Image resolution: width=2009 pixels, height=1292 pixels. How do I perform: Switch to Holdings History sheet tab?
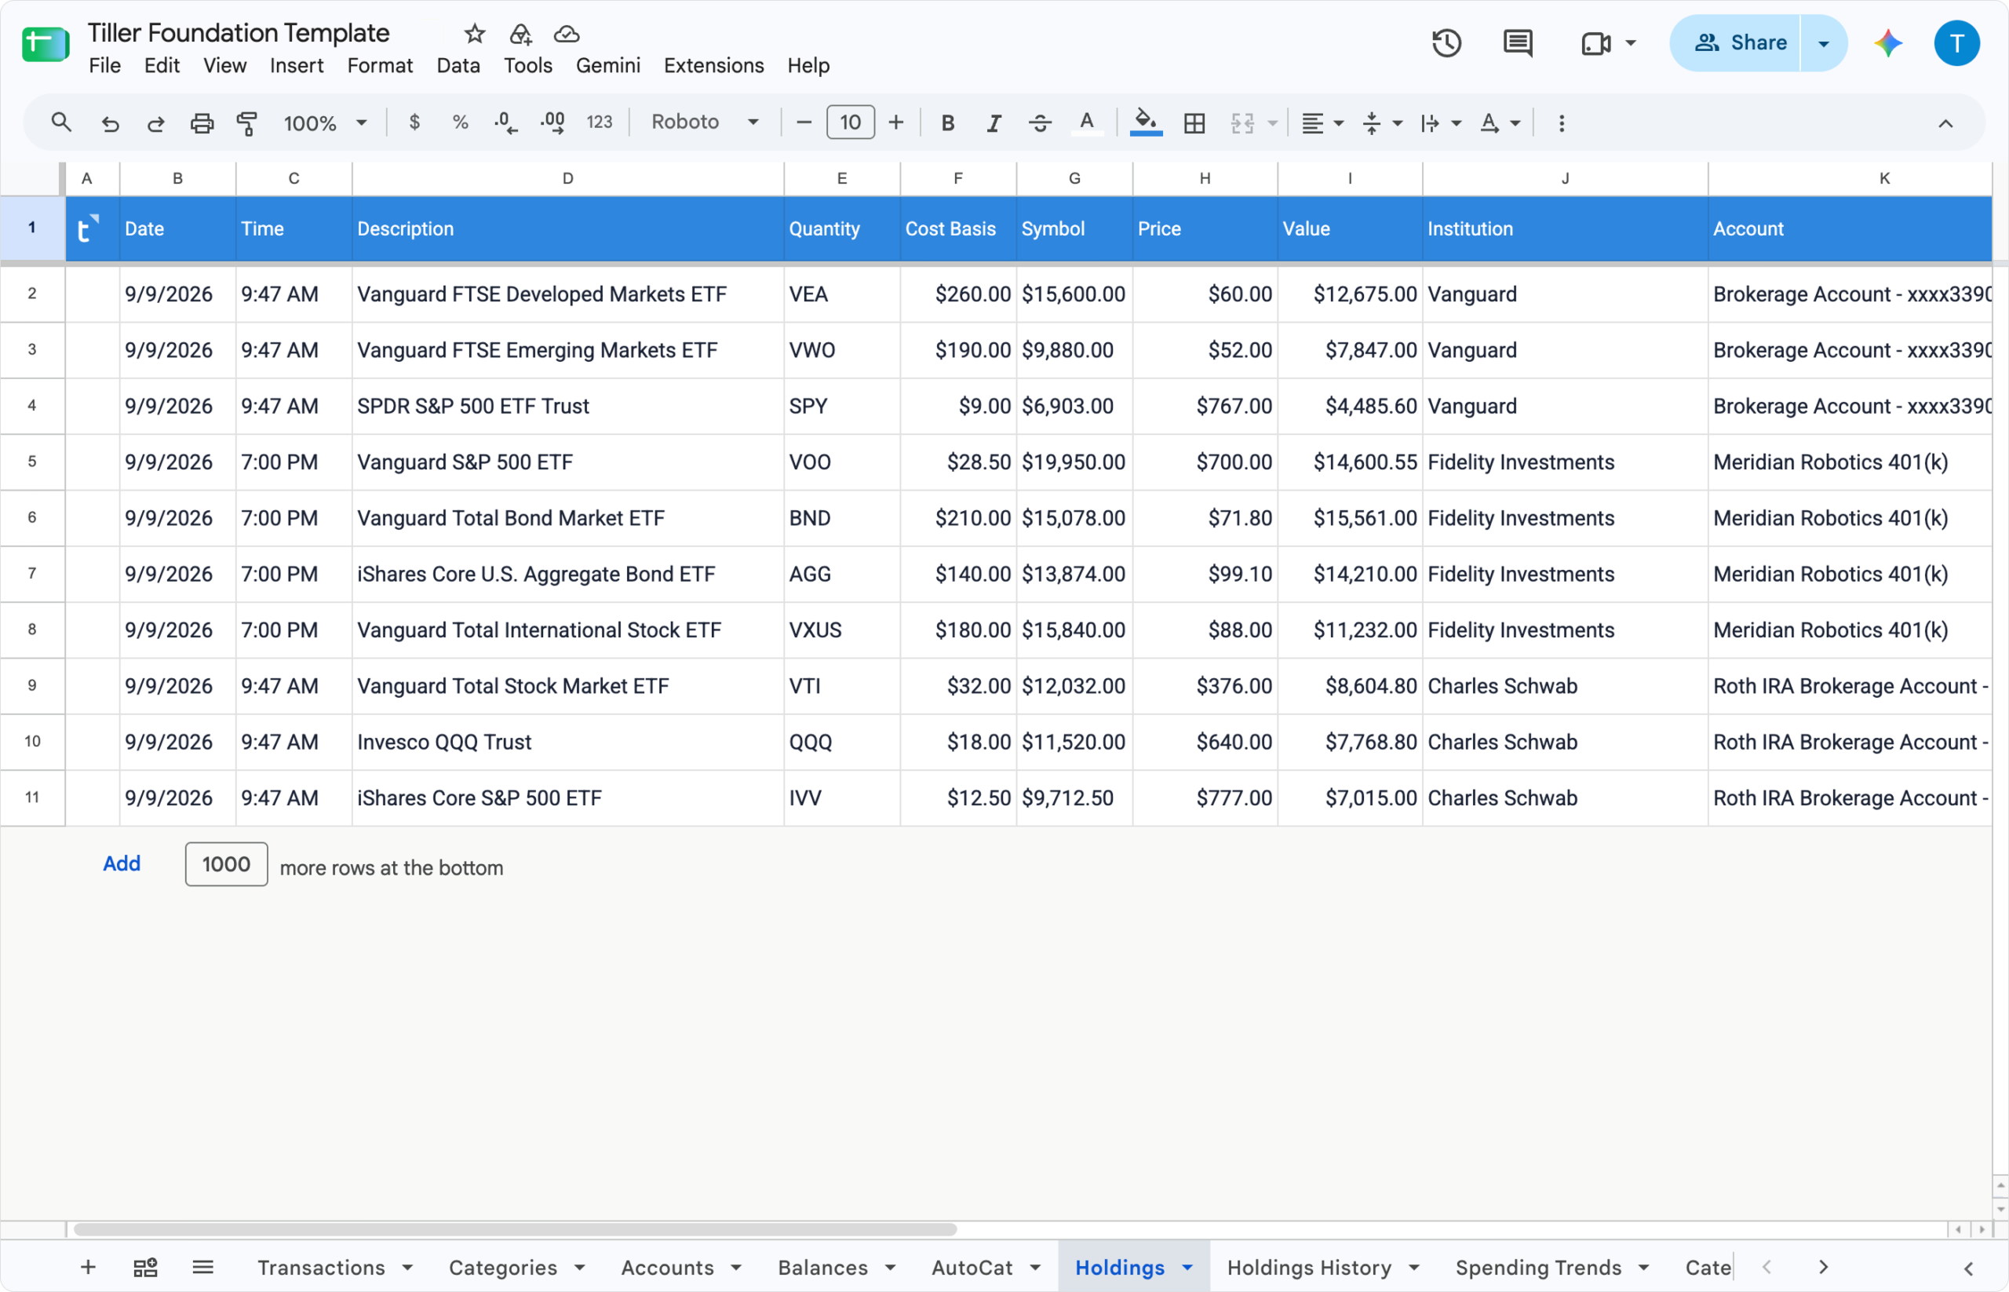pos(1308,1267)
